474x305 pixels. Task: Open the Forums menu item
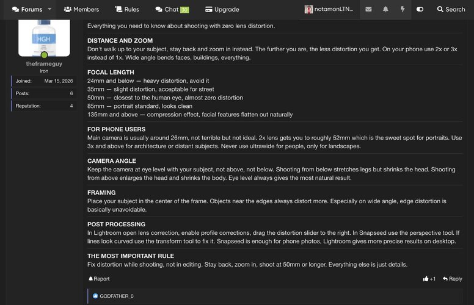pyautogui.click(x=27, y=9)
